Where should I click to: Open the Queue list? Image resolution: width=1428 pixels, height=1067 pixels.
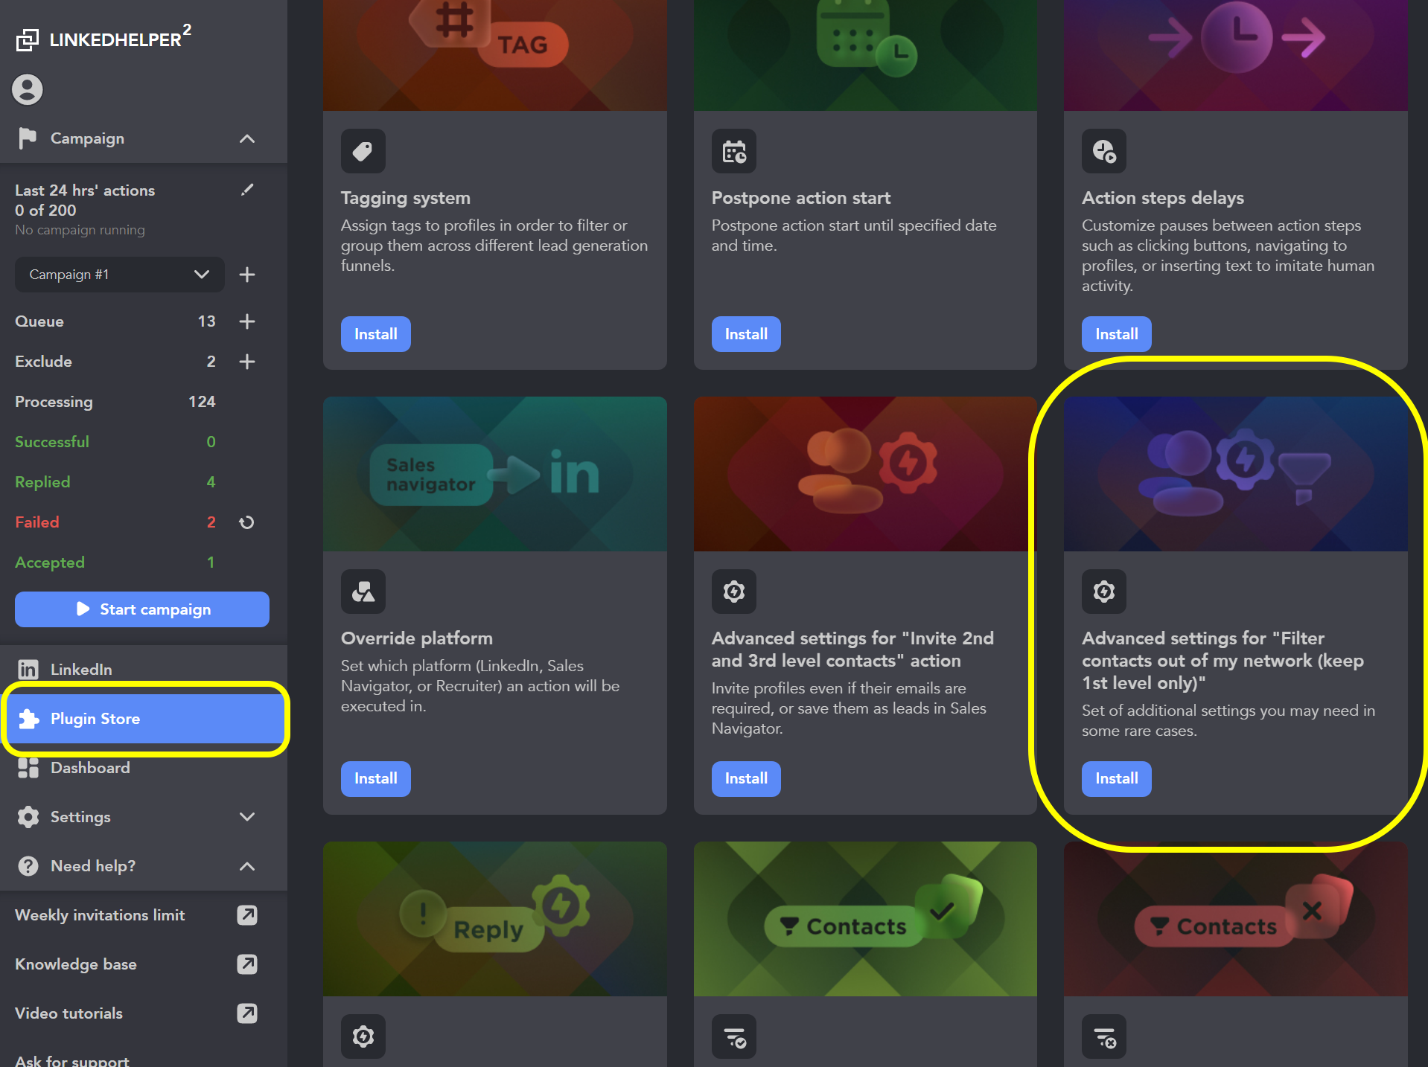click(x=115, y=321)
